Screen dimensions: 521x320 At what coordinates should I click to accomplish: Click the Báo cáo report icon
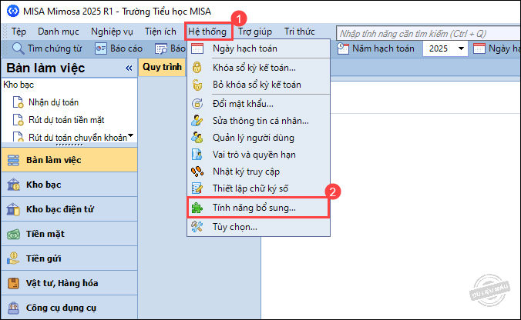[x=101, y=48]
